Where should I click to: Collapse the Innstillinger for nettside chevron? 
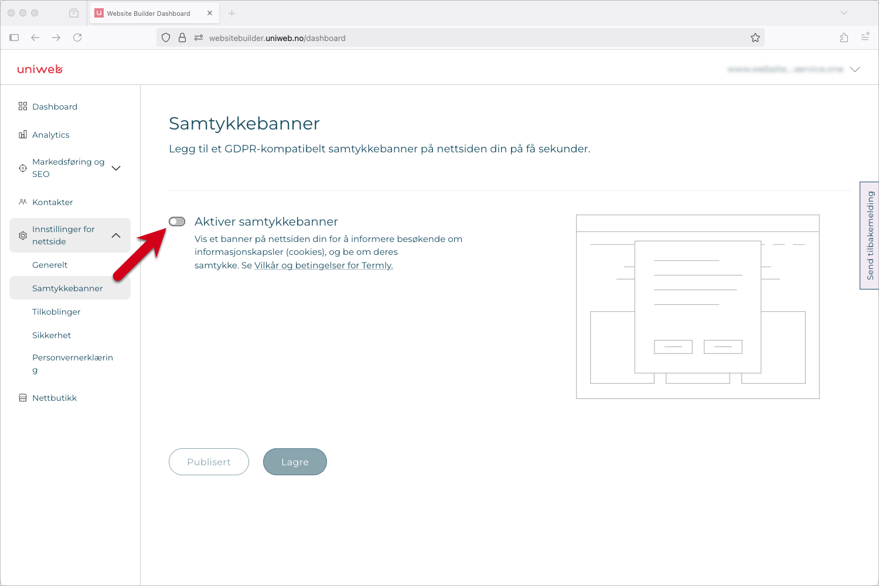coord(116,236)
